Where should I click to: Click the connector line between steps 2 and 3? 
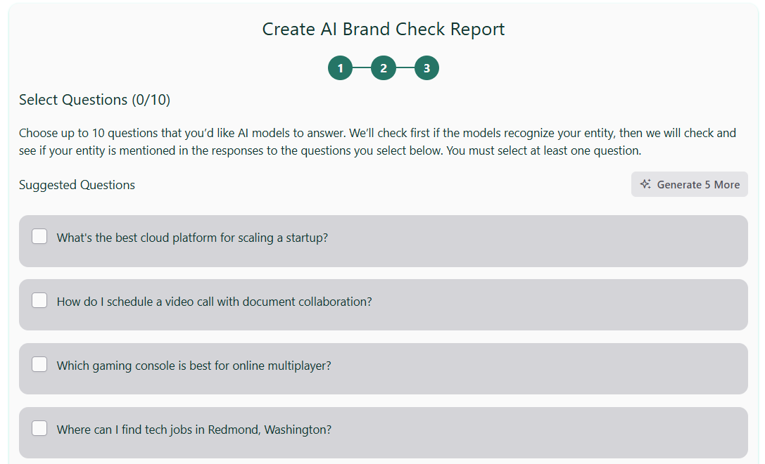pos(405,68)
